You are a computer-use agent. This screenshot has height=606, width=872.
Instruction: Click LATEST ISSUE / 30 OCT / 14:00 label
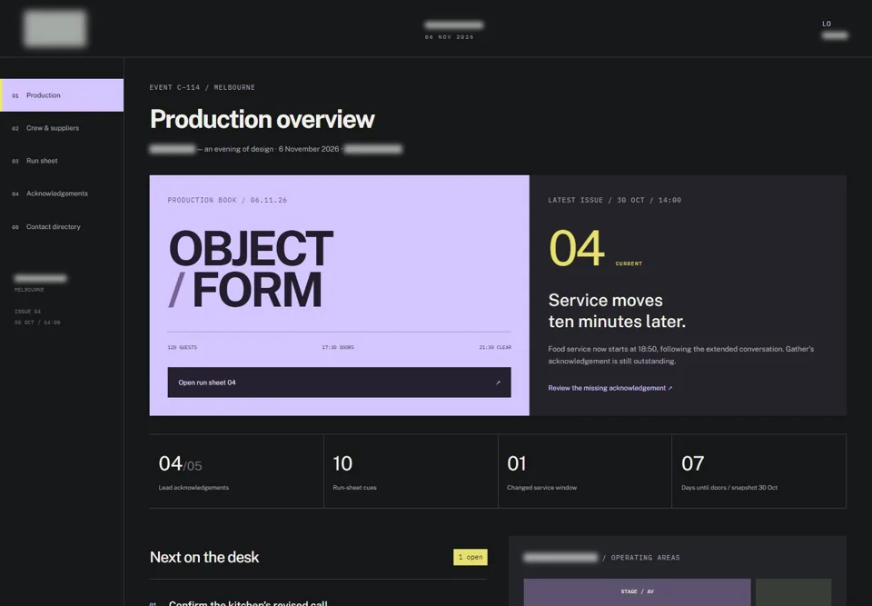[615, 200]
